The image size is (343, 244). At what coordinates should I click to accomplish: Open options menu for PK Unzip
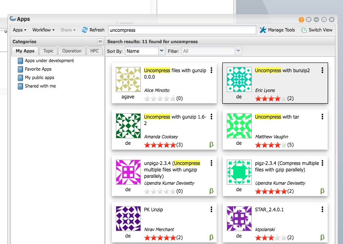[211, 209]
